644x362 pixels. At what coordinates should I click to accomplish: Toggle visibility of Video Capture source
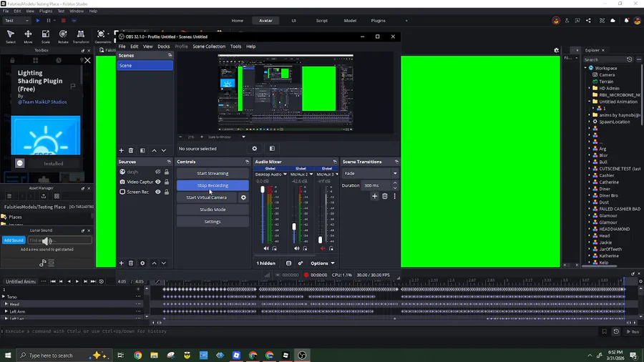tap(158, 182)
